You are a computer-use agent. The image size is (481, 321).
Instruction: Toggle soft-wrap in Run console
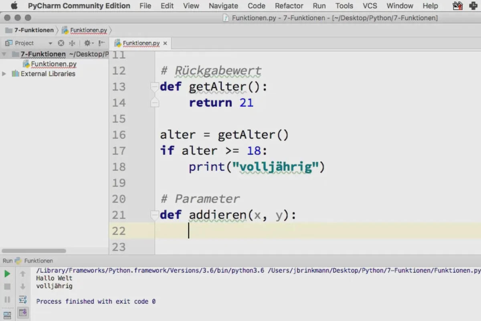23,300
